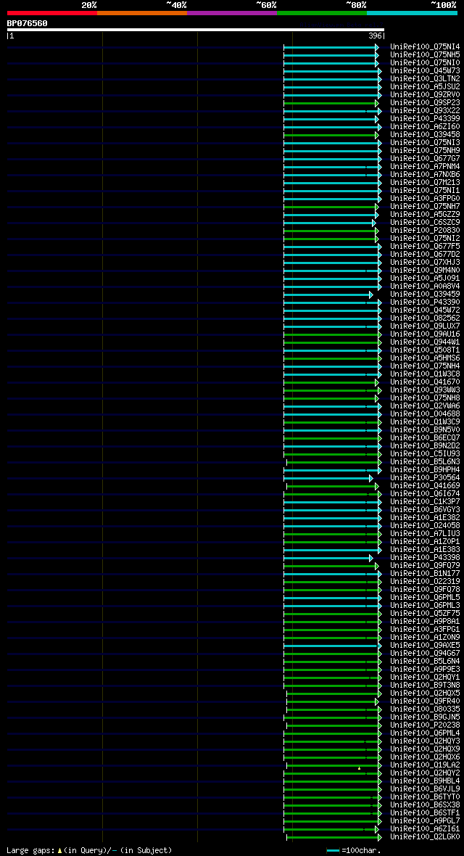Select label UniRef100_A7NXB6
This screenshot has width=464, height=856.
point(426,175)
